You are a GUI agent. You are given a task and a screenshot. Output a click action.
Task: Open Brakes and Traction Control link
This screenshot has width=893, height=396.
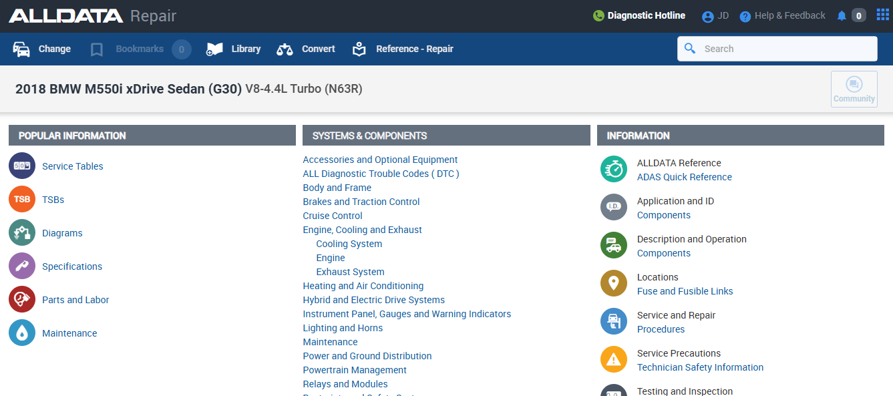[x=361, y=202]
